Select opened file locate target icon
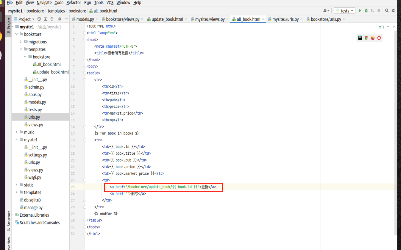This screenshot has height=250, width=401. (39, 19)
